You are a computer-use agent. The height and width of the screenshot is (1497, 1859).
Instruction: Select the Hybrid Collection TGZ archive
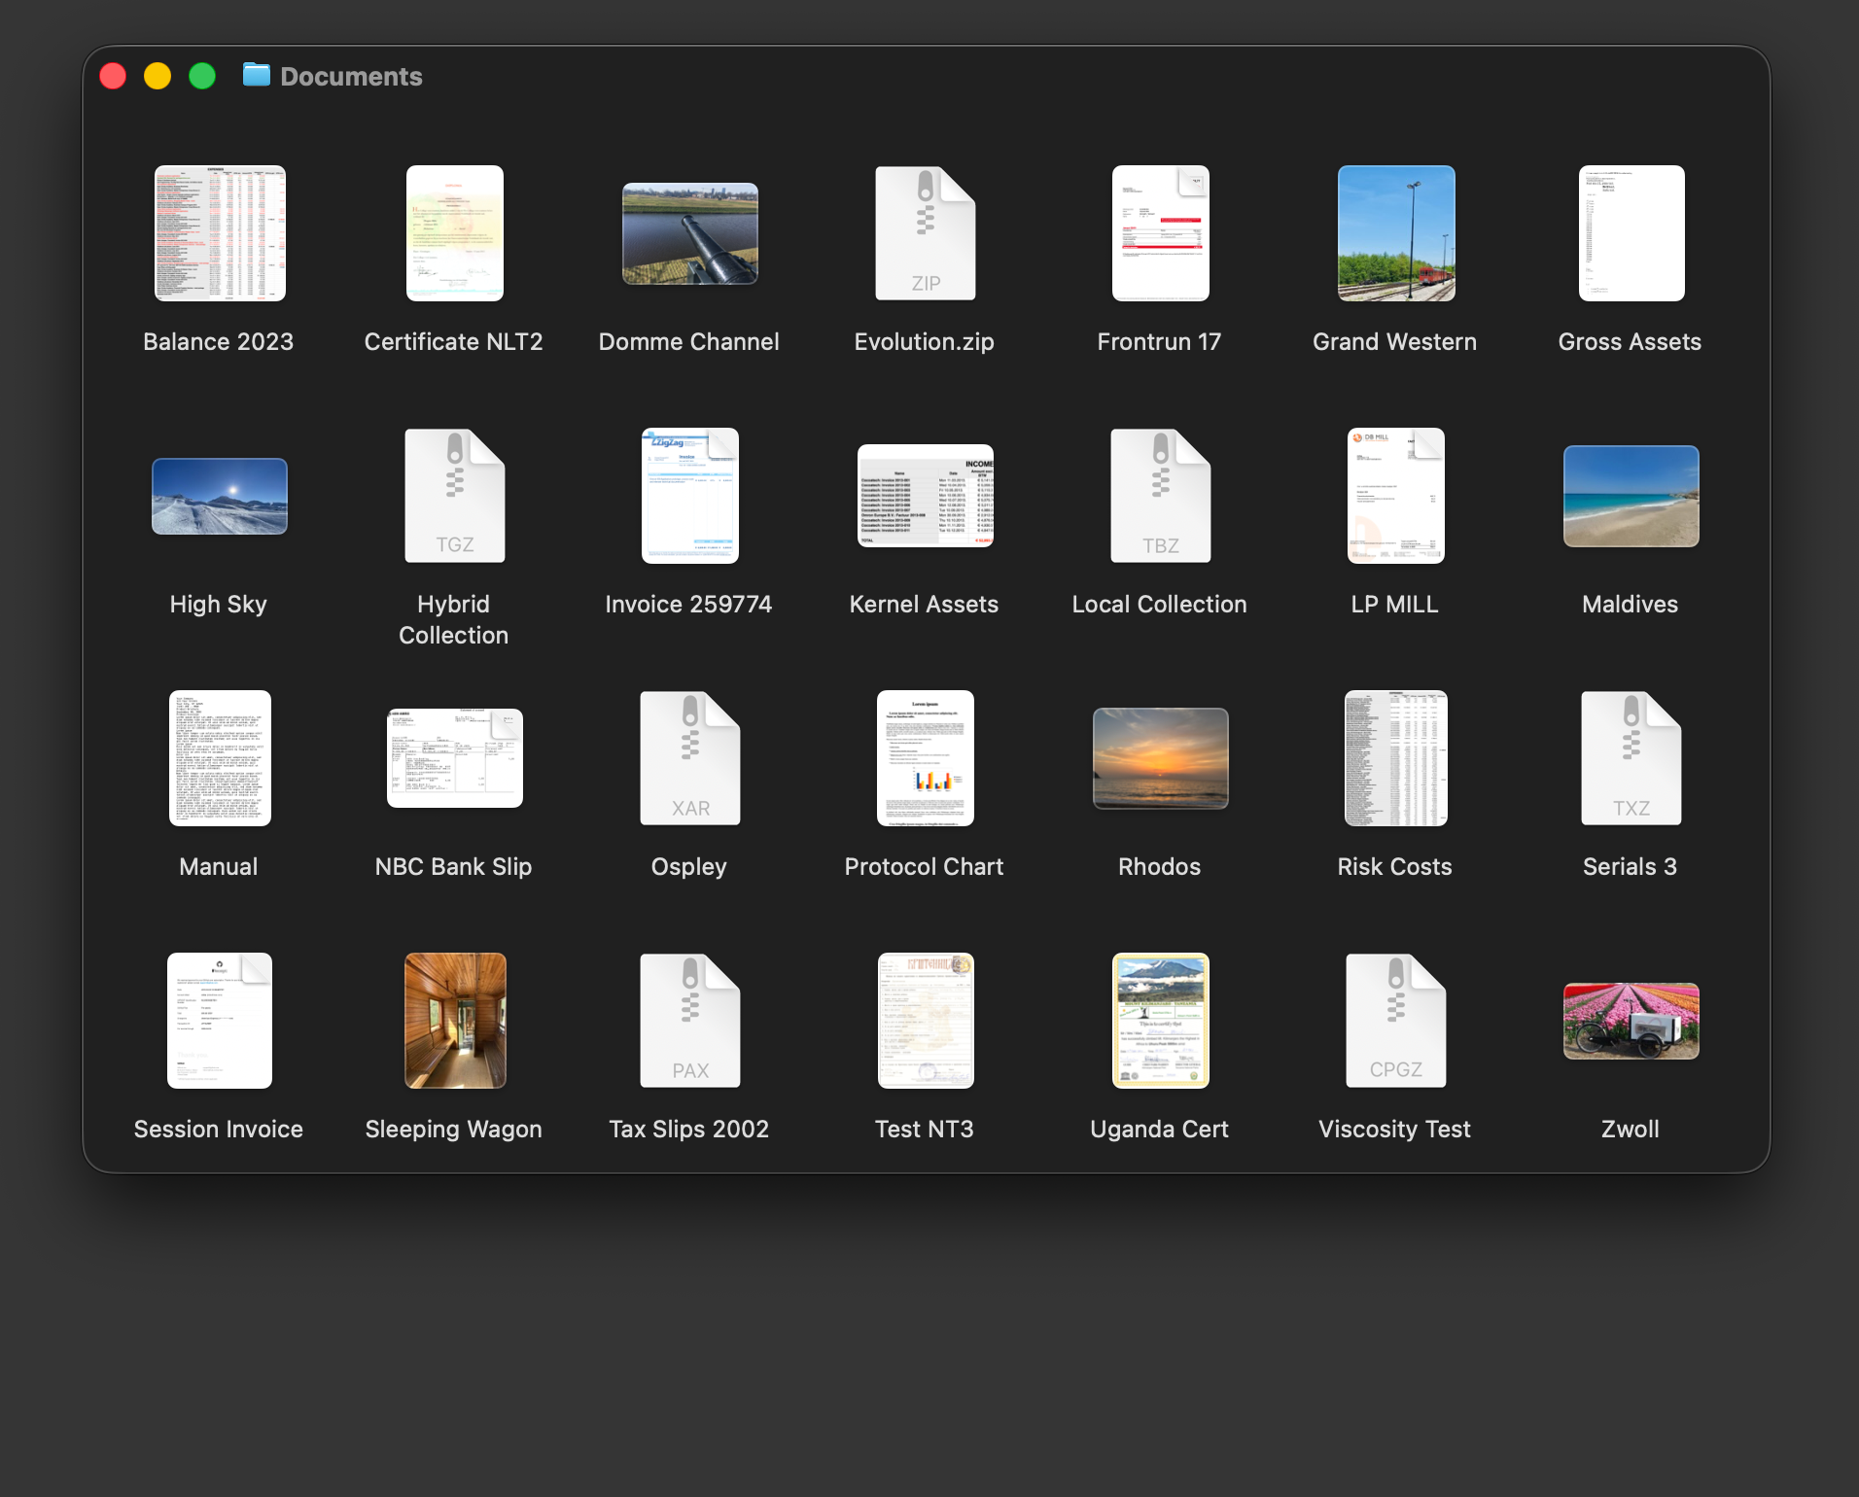click(454, 496)
